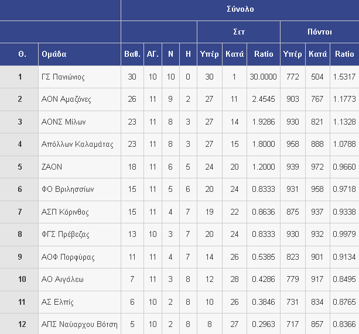The width and height of the screenshot is (359, 334).
Task: Open the ΑΟΝΣ Μίλων team entry
Action: (x=63, y=122)
